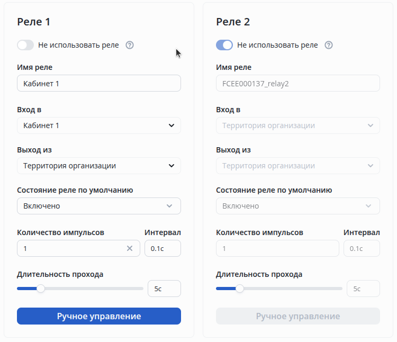Click the 'Длительность прохода' slider handle in Реле 2
The image size is (397, 342).
(x=240, y=289)
